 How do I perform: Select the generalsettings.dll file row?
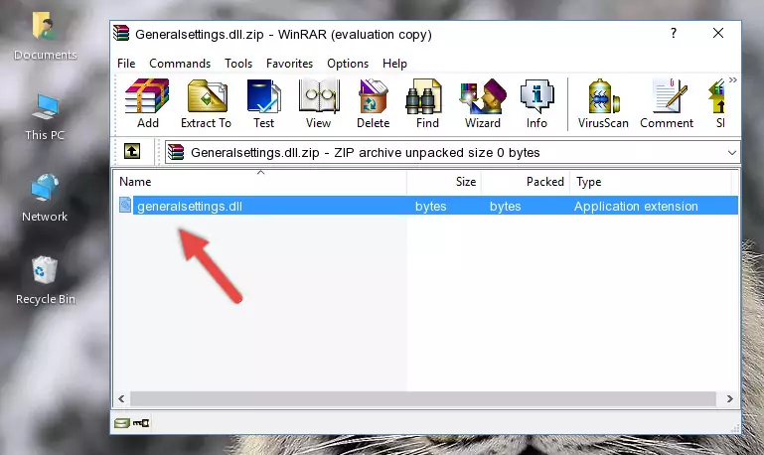[x=427, y=206]
